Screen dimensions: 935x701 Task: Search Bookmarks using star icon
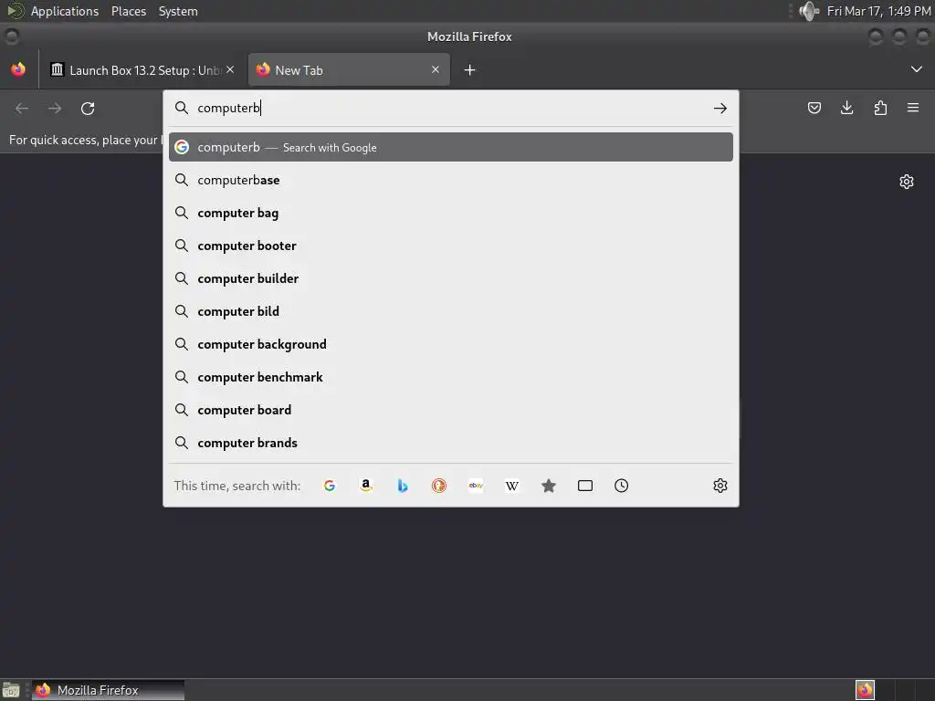pos(549,486)
